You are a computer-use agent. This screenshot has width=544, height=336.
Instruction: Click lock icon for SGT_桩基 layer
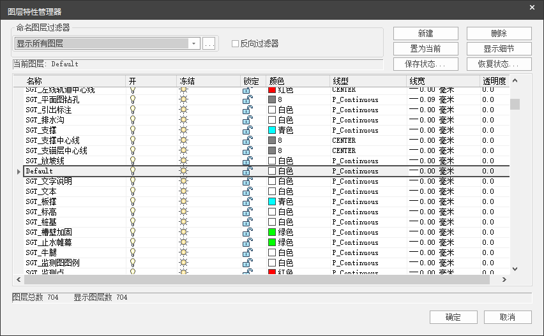coord(246,222)
